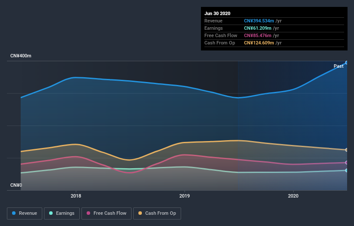Click the Past label on chart
The height and width of the screenshot is (226, 354).
point(338,66)
